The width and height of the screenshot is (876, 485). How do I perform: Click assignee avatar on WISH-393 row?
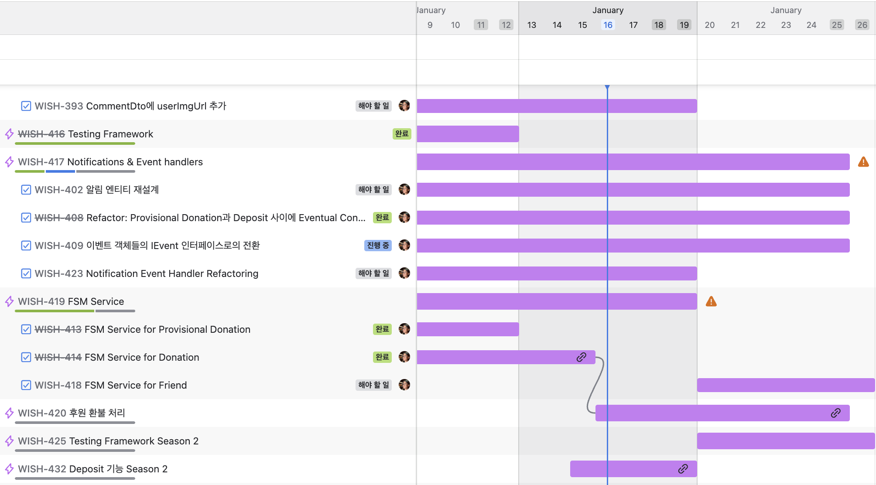click(x=404, y=106)
